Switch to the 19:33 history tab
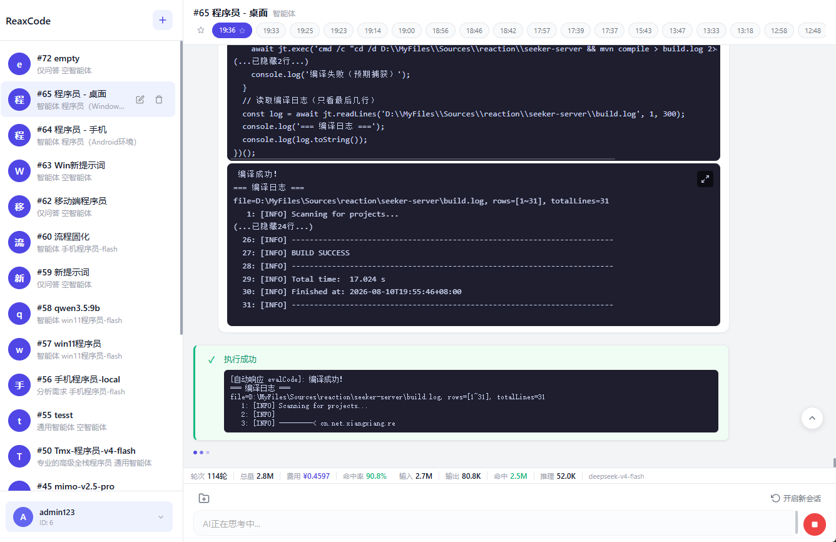 [x=271, y=30]
